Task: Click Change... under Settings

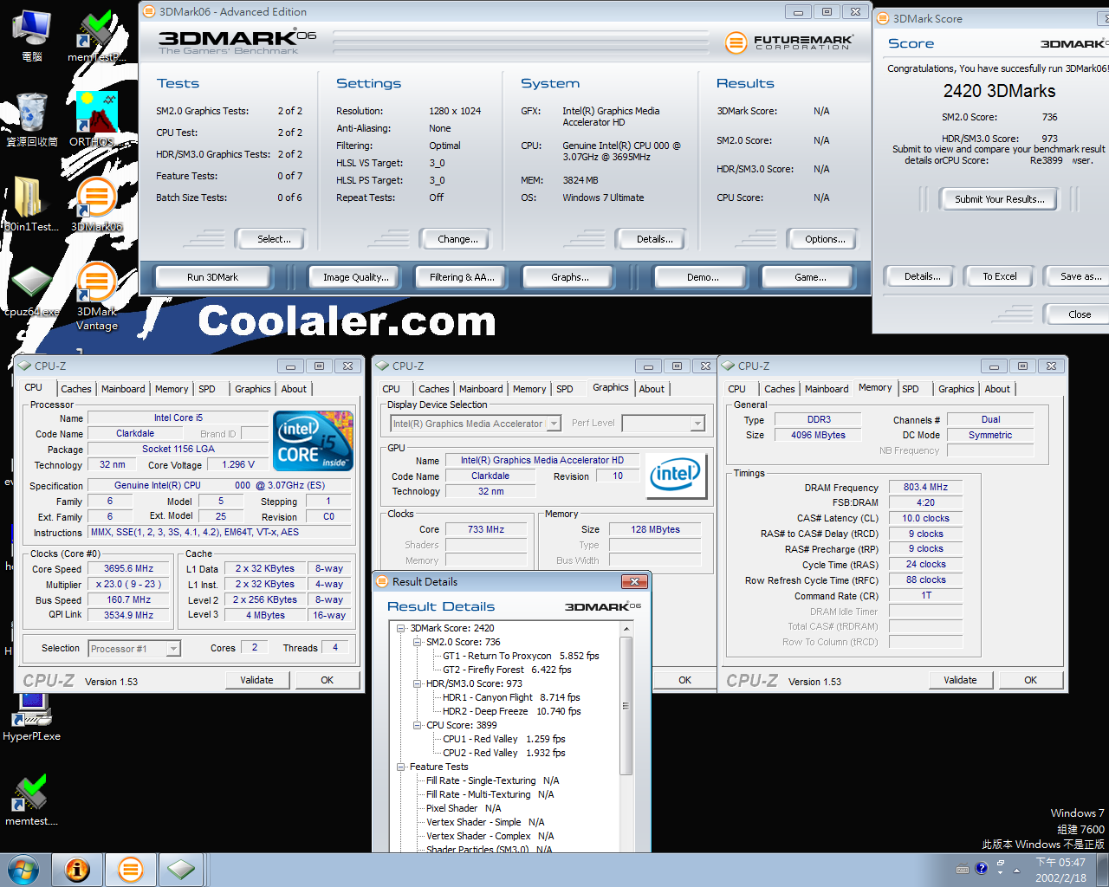Action: tap(457, 239)
